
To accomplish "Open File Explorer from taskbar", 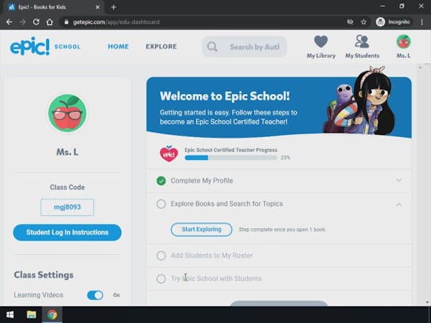I will (32, 314).
